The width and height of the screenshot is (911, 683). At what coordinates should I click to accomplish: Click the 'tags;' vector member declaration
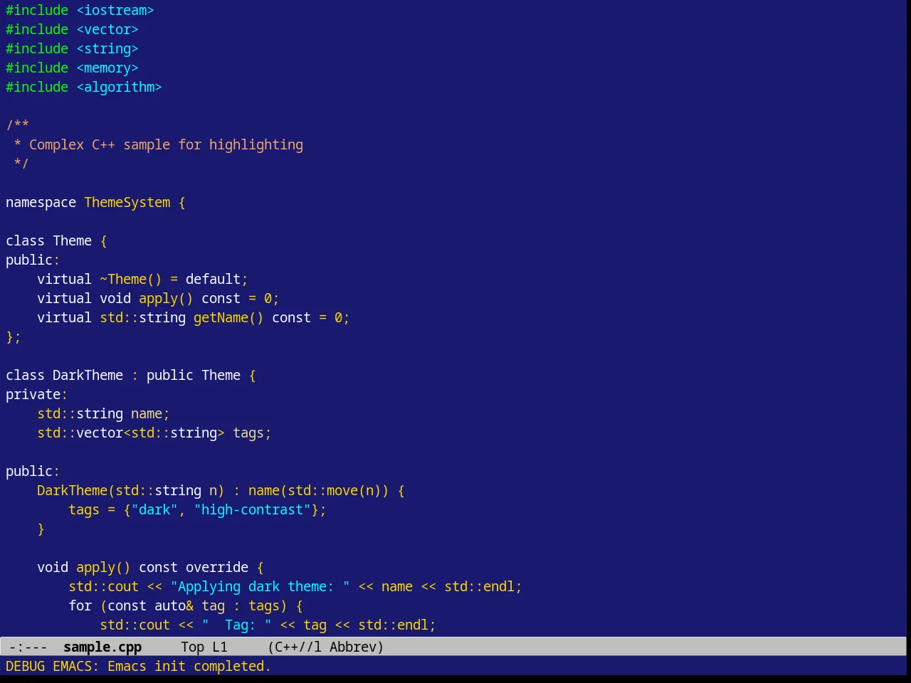252,433
